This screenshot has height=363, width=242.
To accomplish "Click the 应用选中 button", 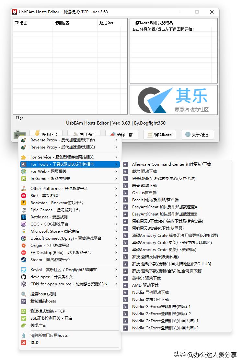I will 84,133.
